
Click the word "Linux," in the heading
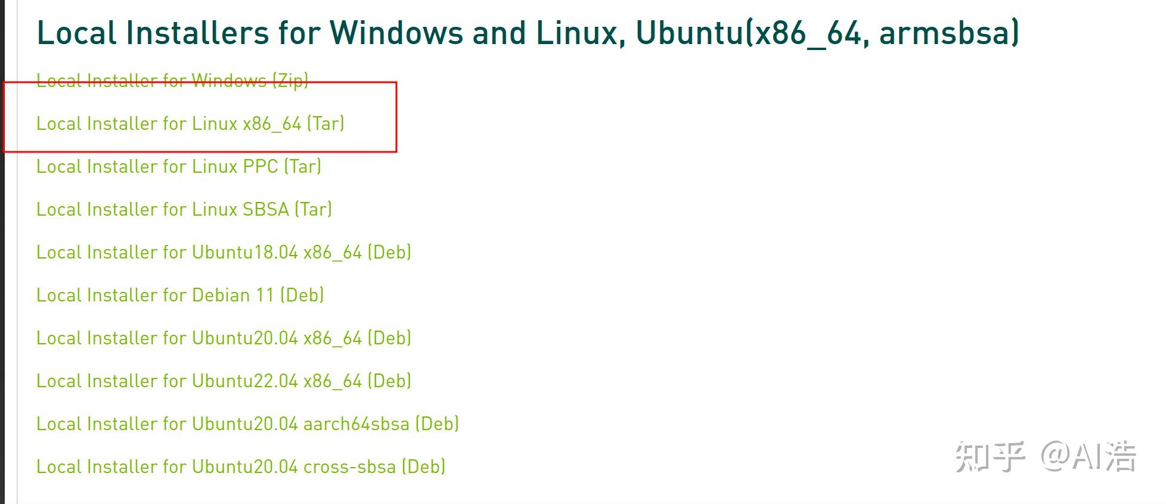coord(580,33)
